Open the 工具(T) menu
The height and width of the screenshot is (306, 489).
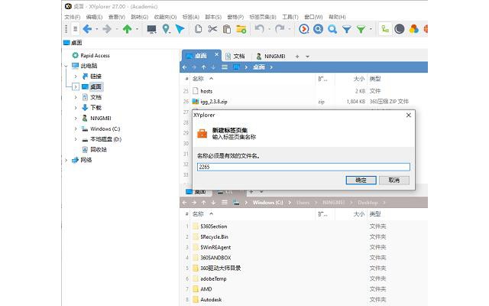[290, 17]
